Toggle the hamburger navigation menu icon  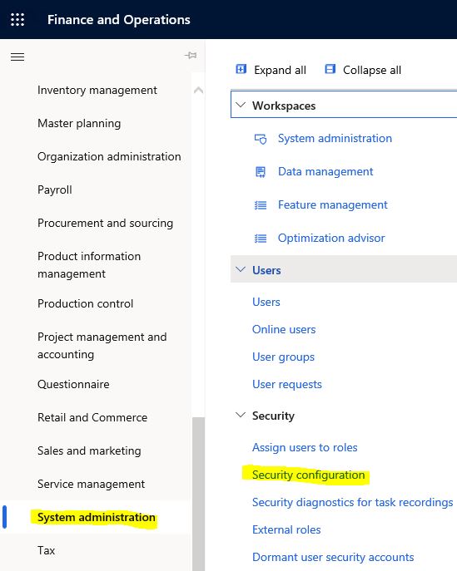17,57
